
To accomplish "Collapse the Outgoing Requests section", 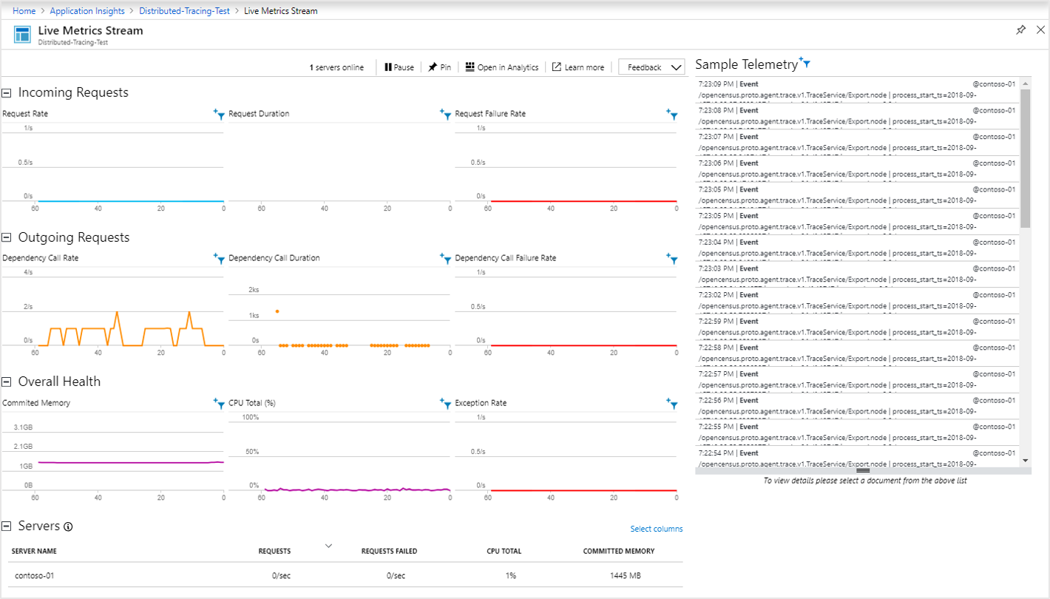I will tap(7, 237).
